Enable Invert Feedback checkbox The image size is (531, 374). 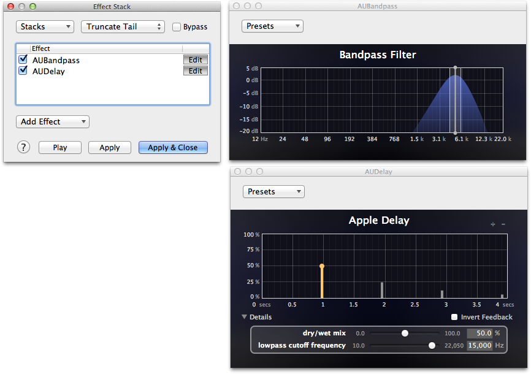[454, 317]
